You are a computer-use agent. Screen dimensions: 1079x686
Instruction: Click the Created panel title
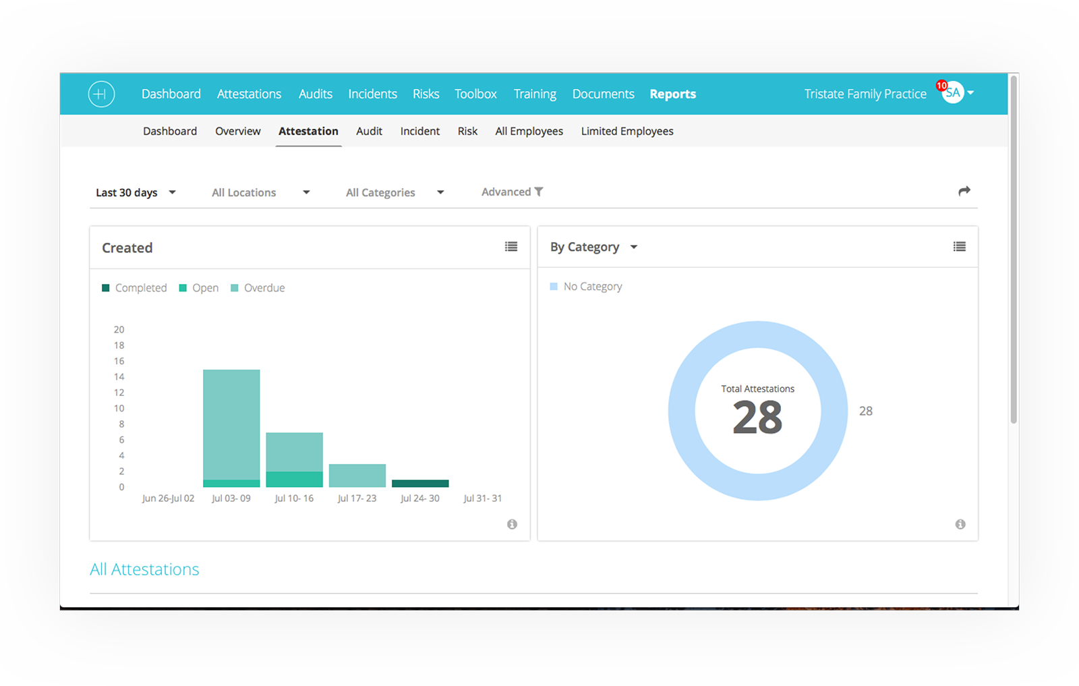(x=127, y=248)
